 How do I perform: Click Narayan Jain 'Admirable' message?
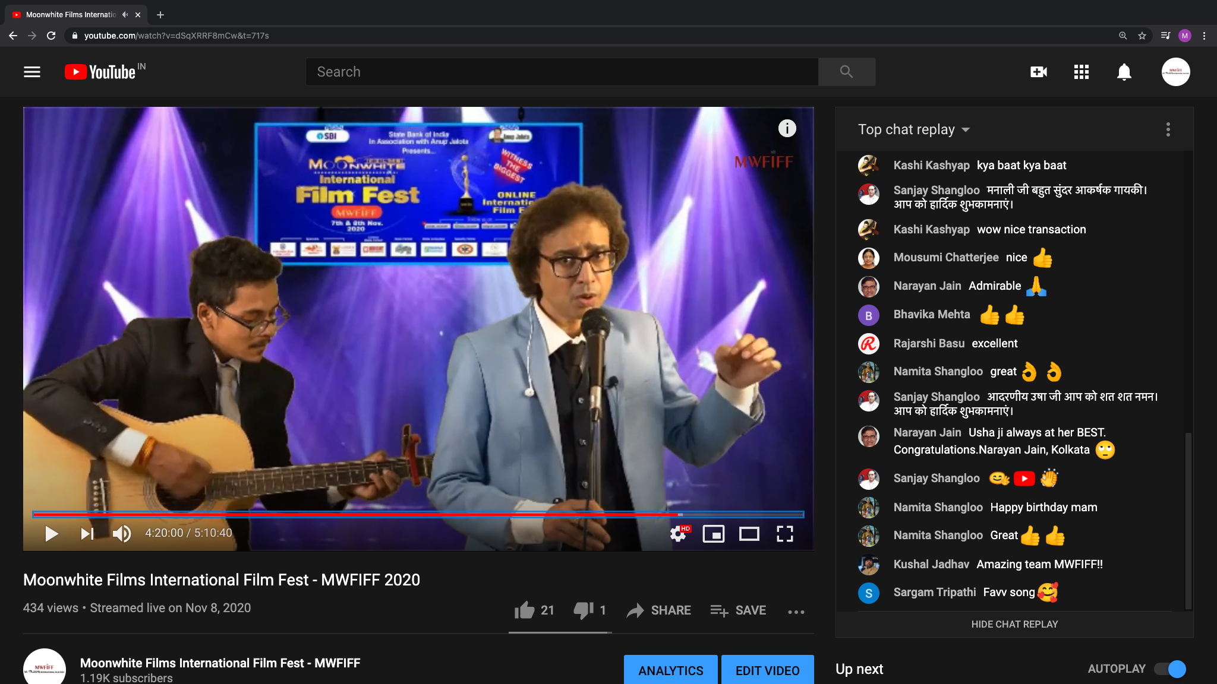(x=1007, y=286)
